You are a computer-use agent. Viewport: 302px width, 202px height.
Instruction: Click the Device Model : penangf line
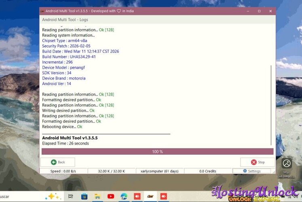pyautogui.click(x=63, y=67)
